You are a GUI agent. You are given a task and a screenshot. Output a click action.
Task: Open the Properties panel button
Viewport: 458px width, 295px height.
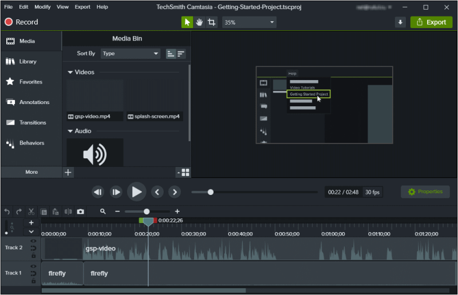[x=425, y=192]
